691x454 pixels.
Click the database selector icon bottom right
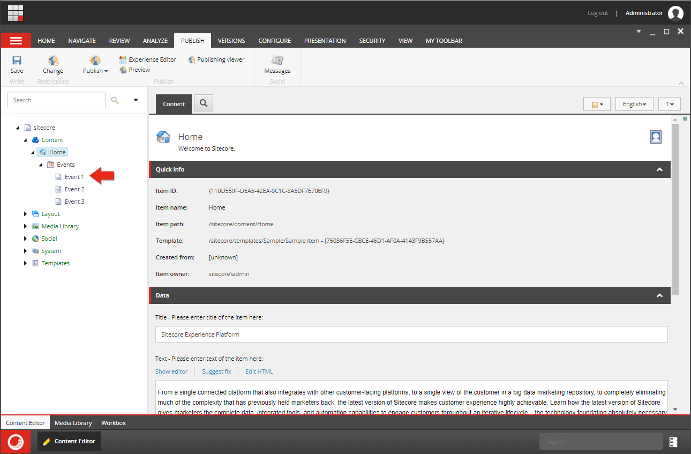pos(673,442)
